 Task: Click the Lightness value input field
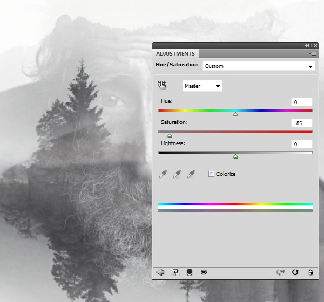(x=302, y=144)
